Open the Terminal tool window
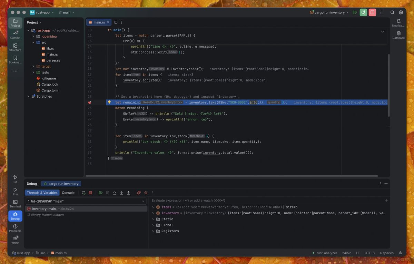Viewport: 414px width, 264px height. (x=15, y=204)
